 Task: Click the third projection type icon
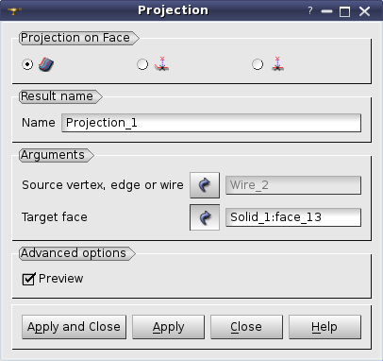coord(276,63)
